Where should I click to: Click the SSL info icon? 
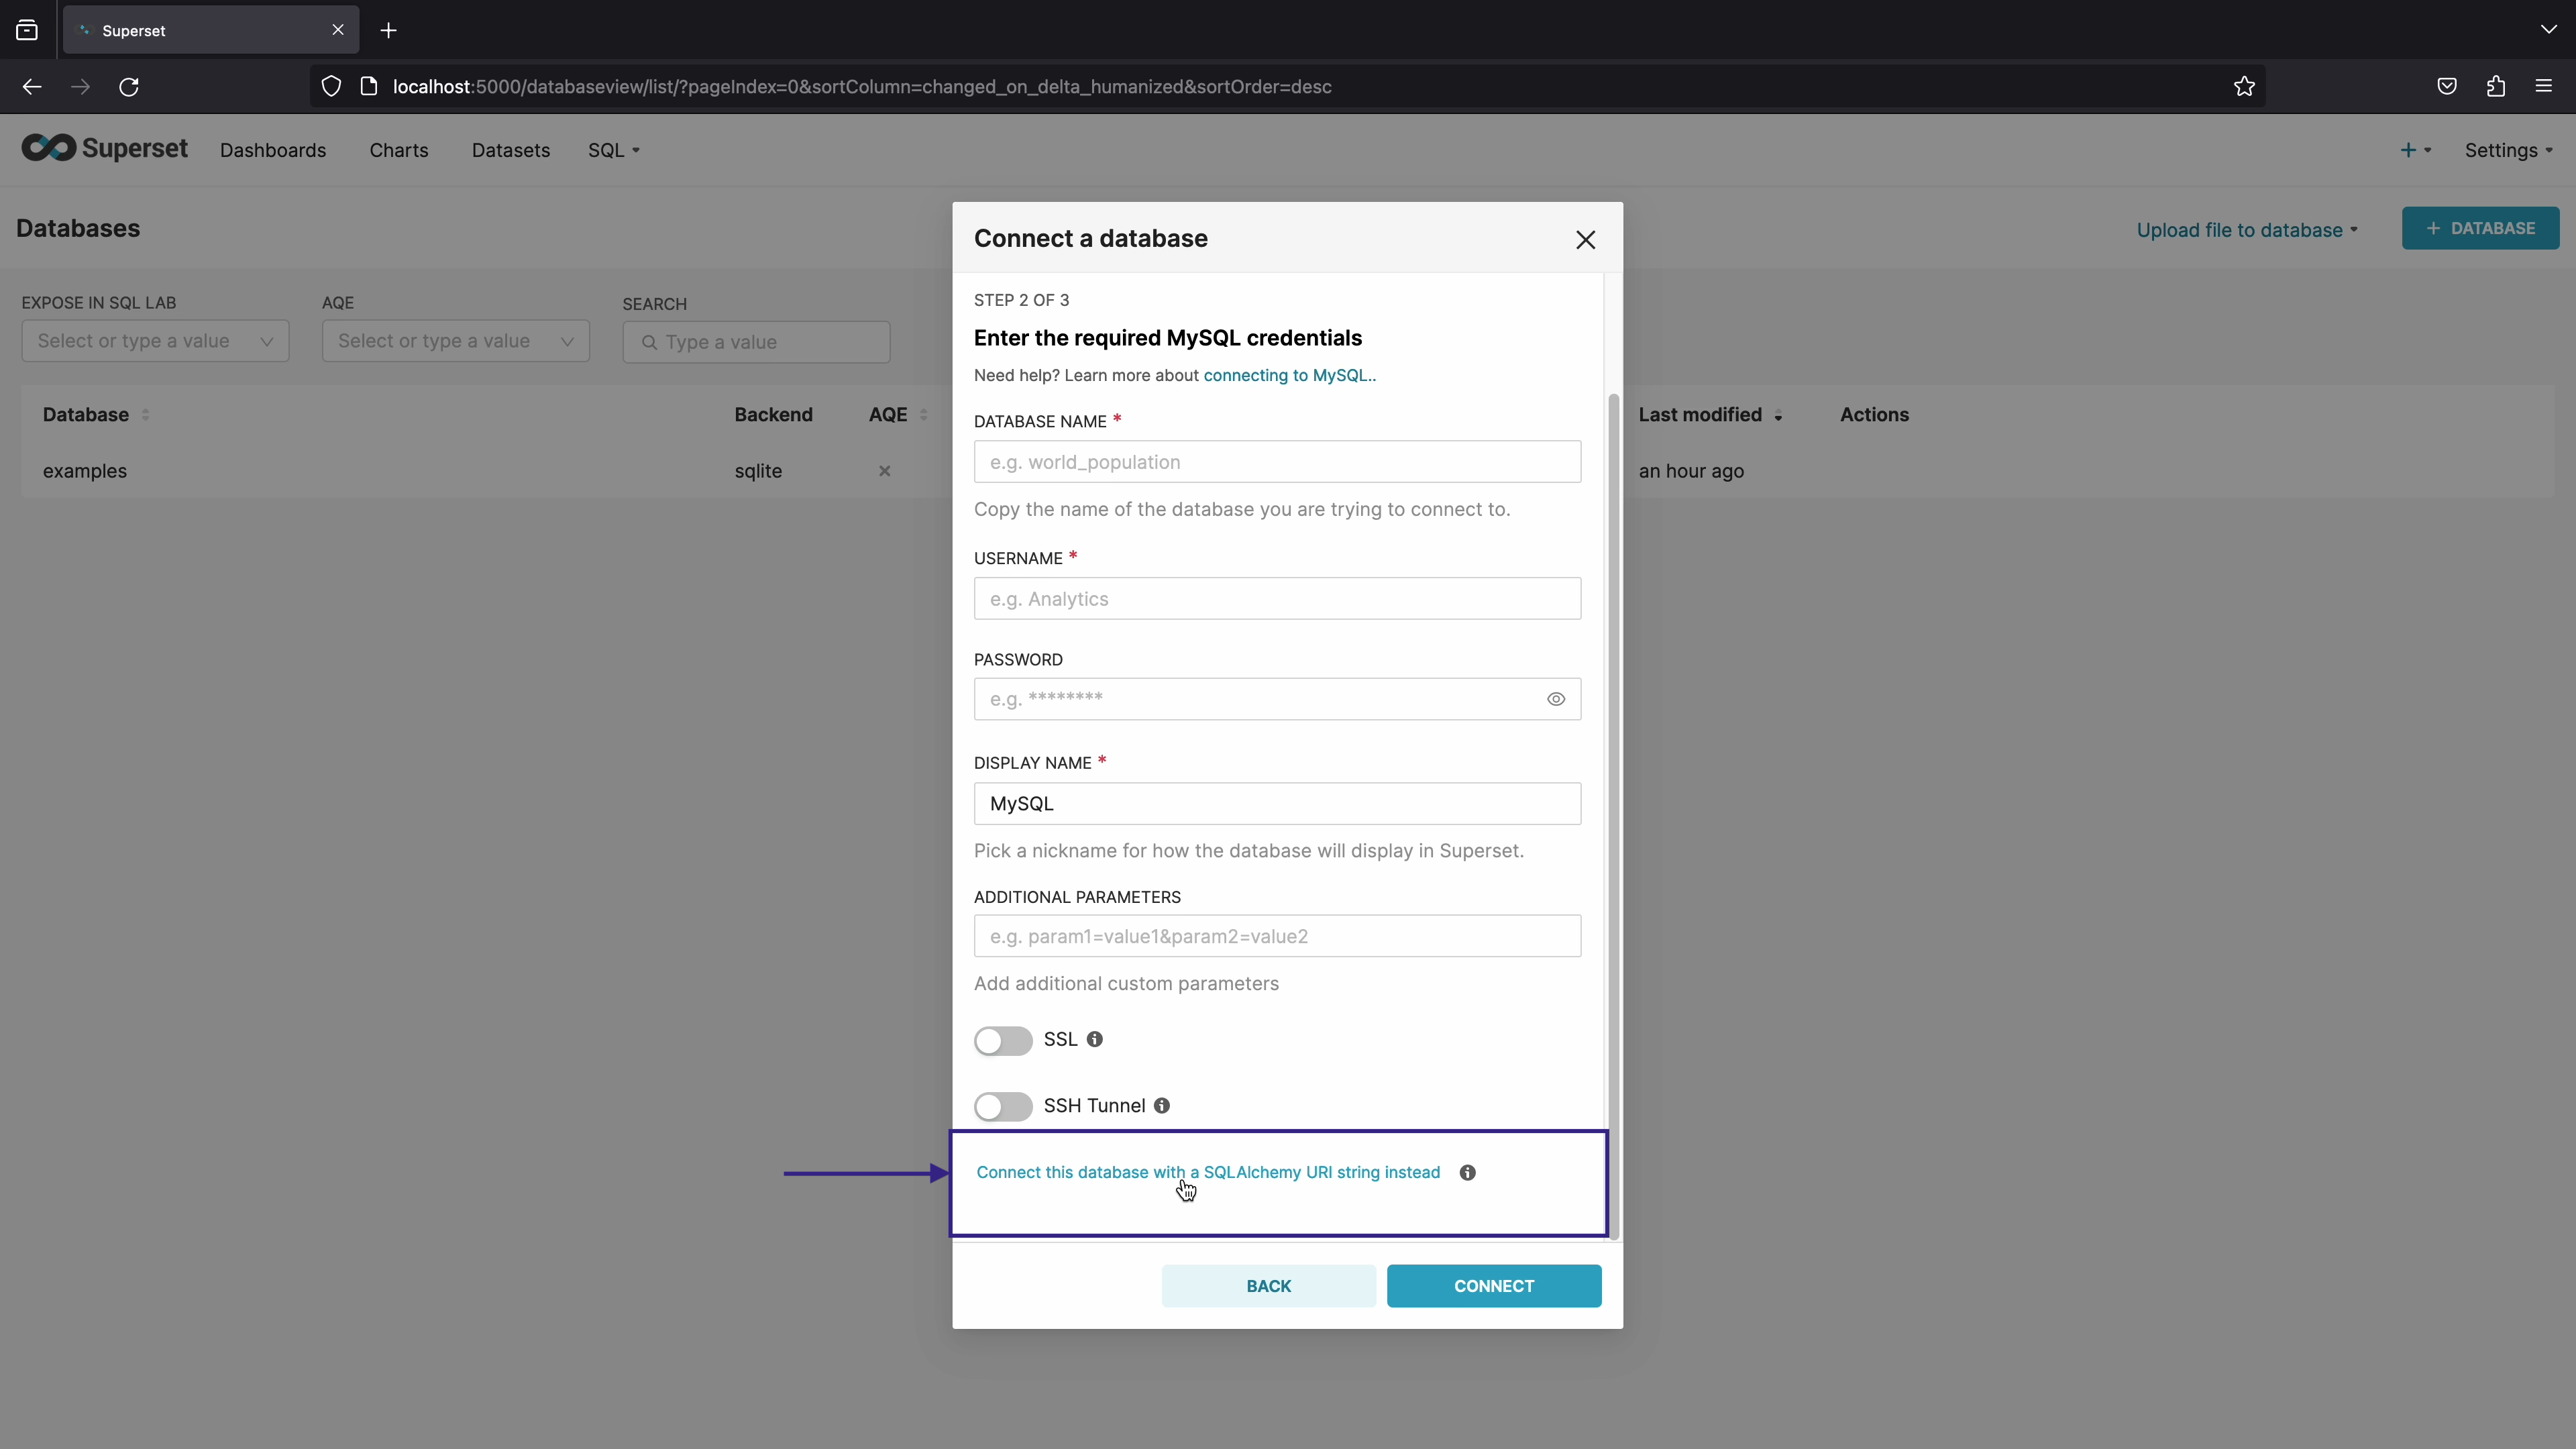[1095, 1040]
